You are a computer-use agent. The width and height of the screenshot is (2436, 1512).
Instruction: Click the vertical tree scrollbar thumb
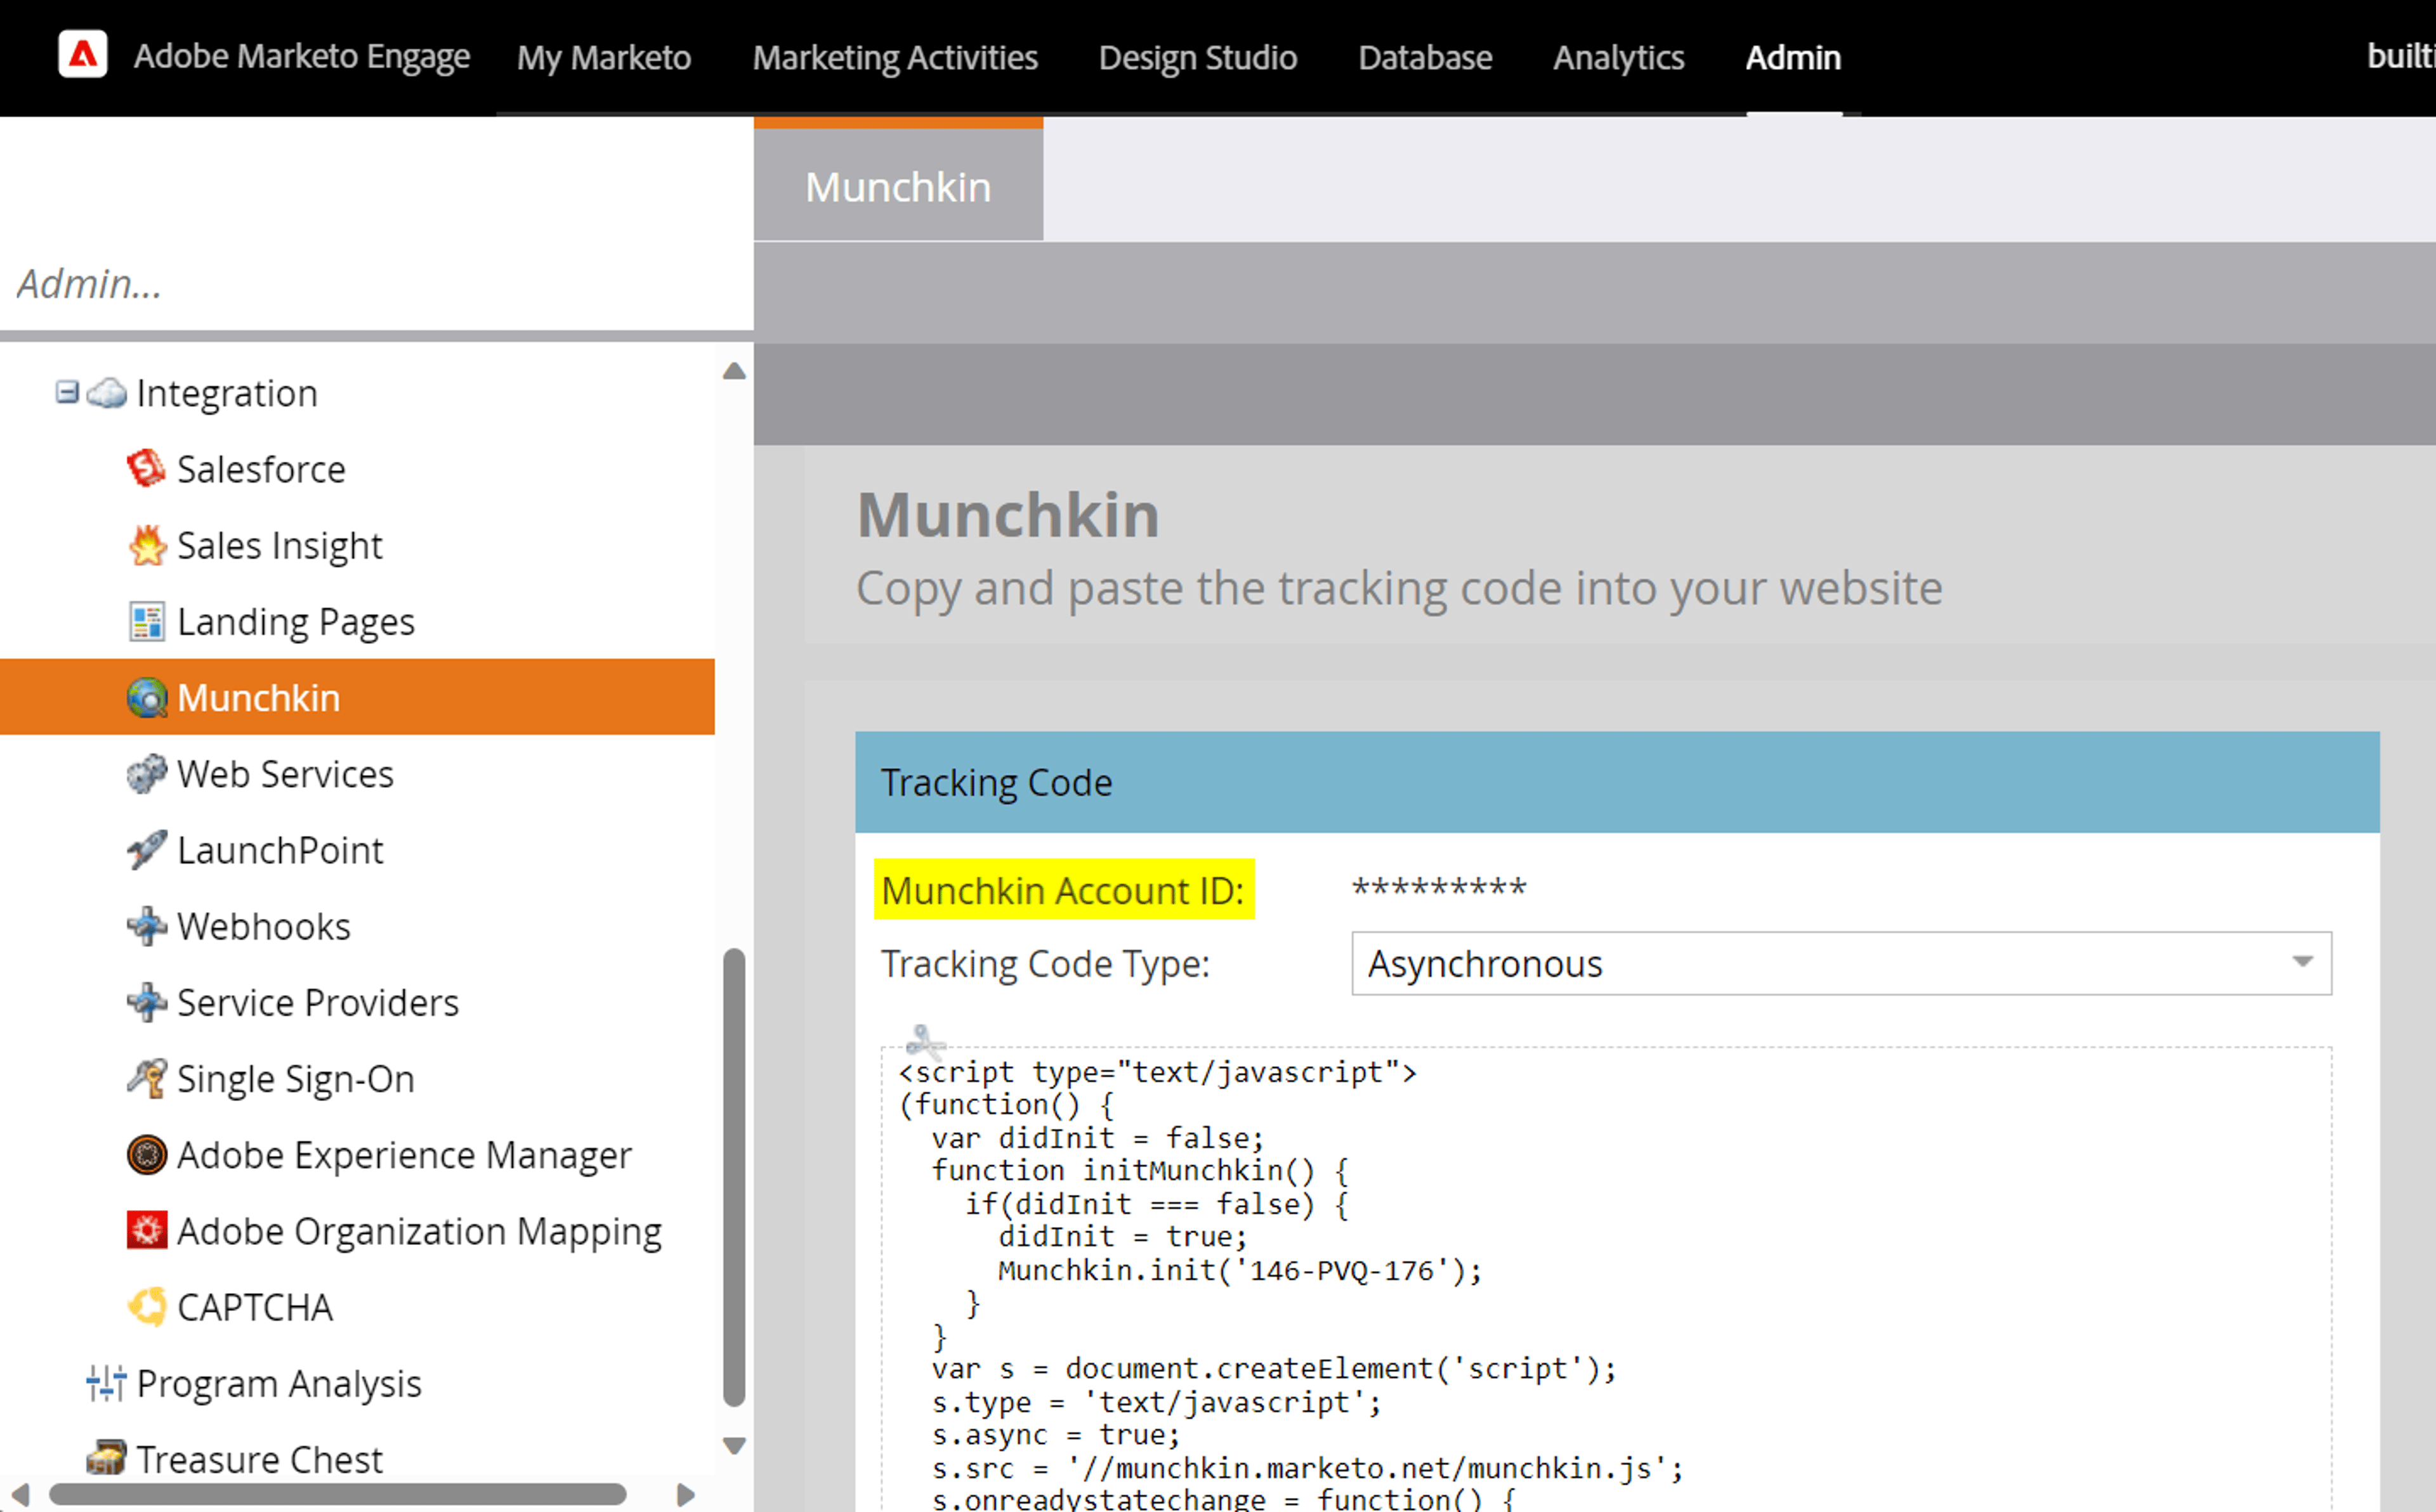pos(734,1177)
